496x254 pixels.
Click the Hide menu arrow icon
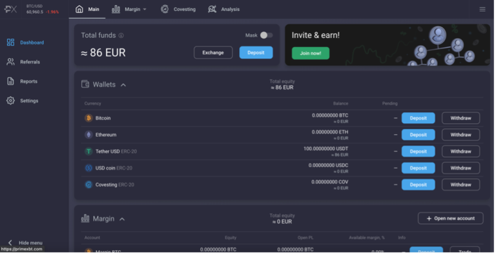10,243
